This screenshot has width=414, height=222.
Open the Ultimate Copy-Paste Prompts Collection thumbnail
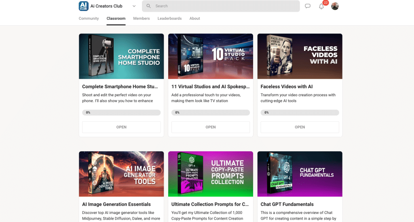tap(211, 174)
